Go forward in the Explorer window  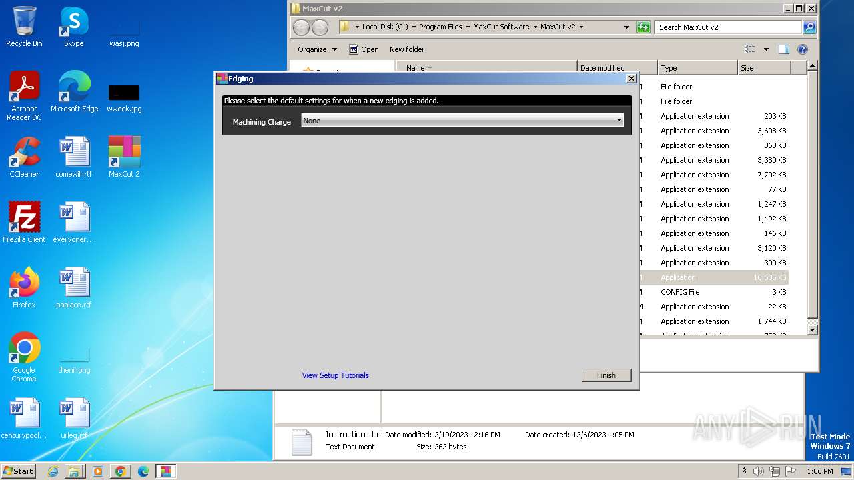coord(320,27)
